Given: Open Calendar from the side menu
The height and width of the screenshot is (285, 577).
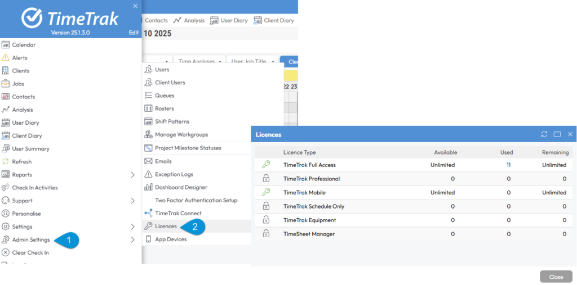Looking at the screenshot, I should (24, 45).
